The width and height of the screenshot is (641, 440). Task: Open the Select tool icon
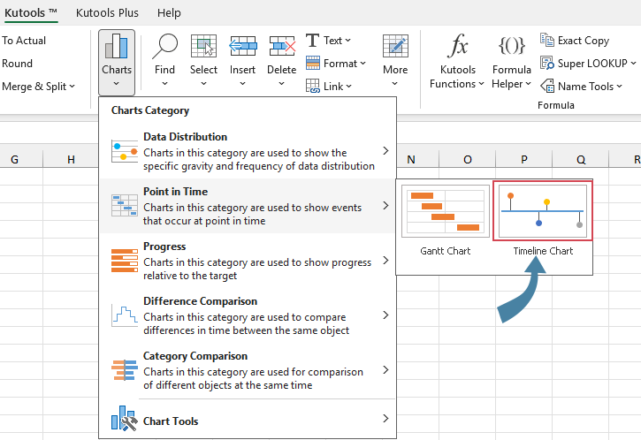(x=203, y=46)
